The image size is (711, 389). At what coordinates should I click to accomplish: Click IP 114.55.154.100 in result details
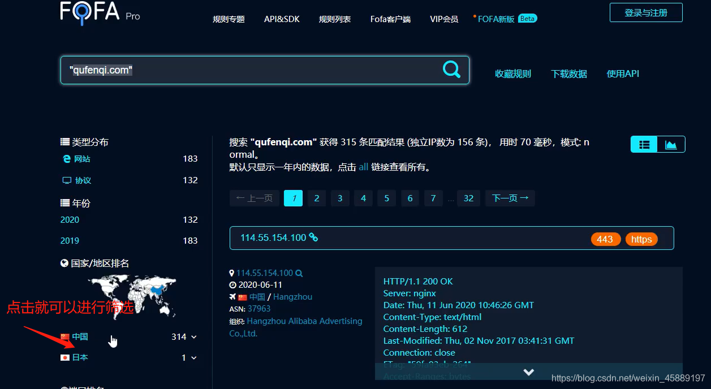(x=265, y=273)
